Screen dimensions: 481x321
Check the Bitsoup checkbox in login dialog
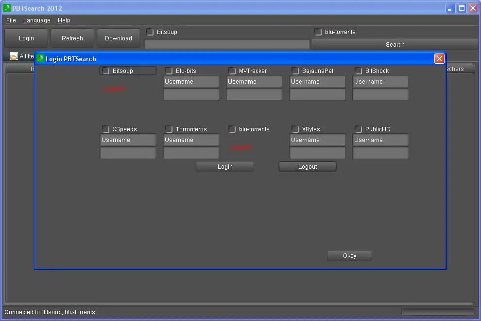point(105,71)
